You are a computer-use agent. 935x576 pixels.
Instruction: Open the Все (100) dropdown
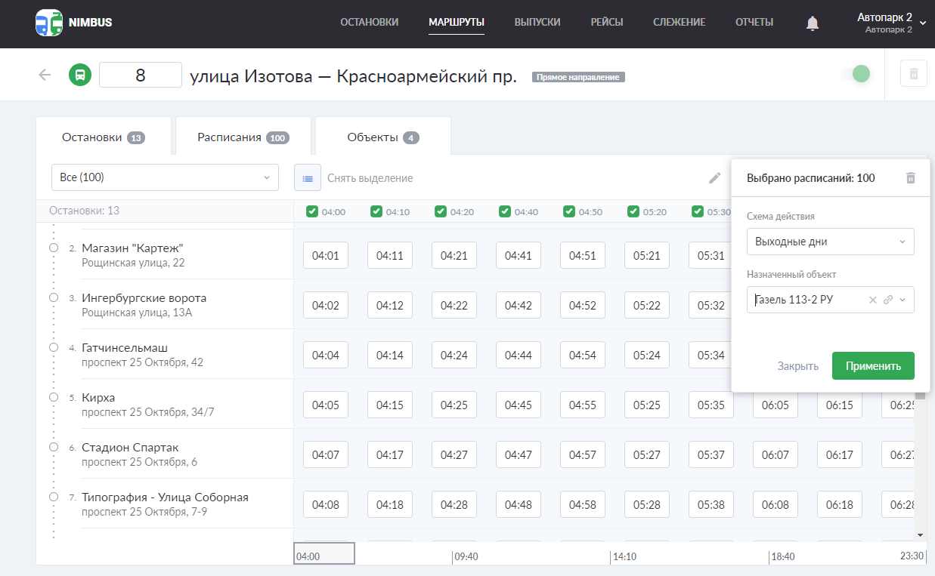165,177
